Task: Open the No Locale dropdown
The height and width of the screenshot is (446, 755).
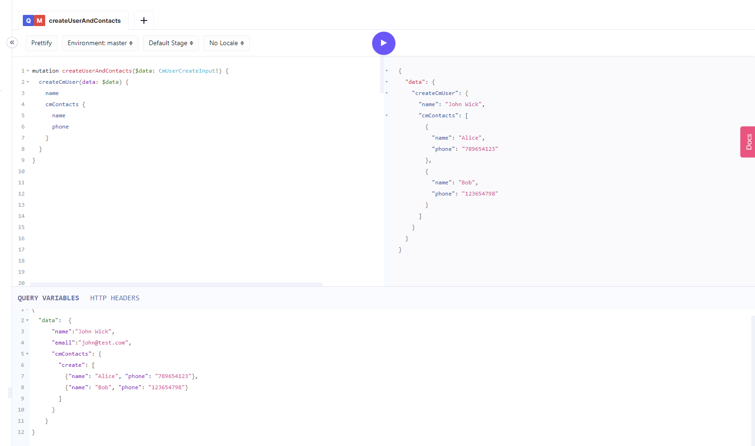Action: [x=226, y=43]
